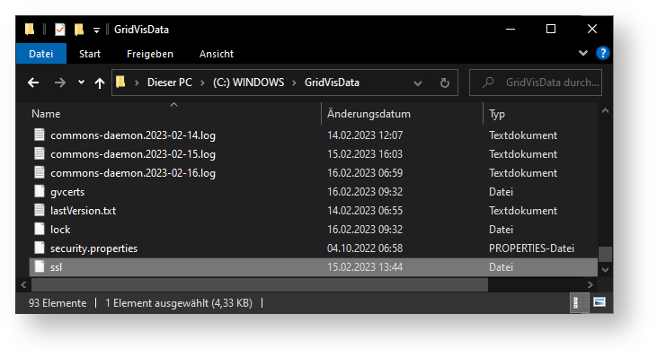Expand chevron after Dieser PC breadcrumb

click(x=202, y=83)
